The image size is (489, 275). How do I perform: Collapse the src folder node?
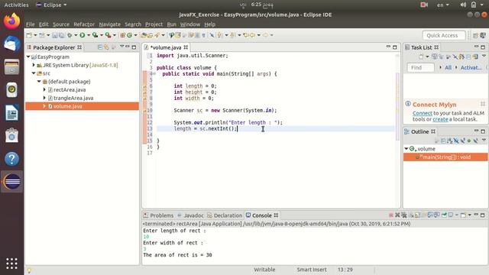[x=34, y=73]
